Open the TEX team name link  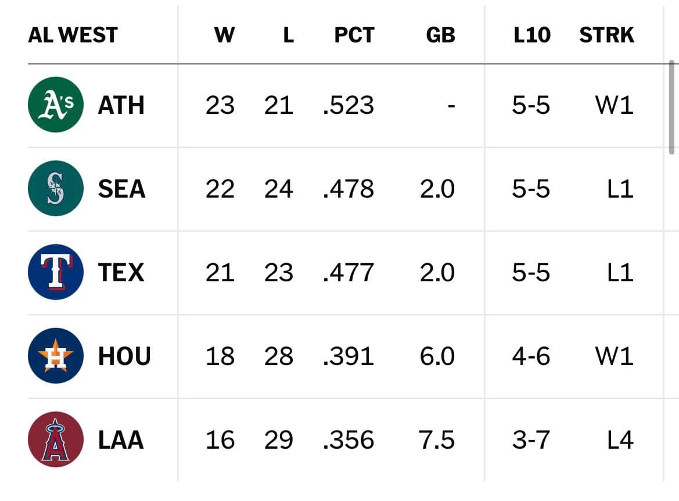[121, 273]
